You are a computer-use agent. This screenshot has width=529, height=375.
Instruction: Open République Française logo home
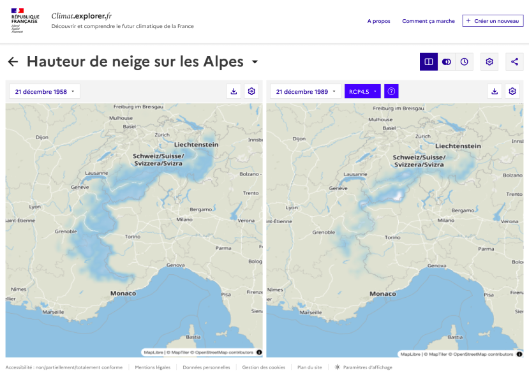point(25,20)
